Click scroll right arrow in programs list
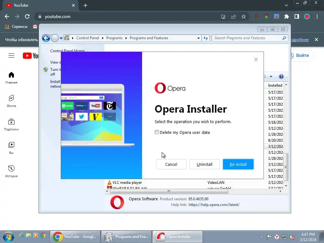 click(x=280, y=191)
